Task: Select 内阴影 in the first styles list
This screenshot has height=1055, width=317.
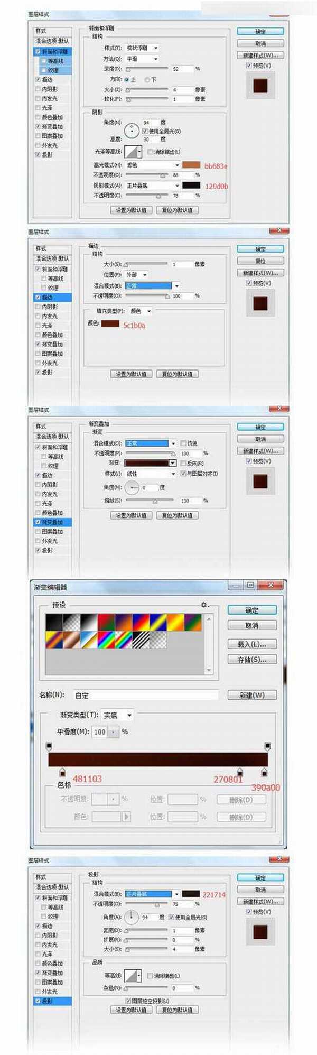Action: coord(50,89)
